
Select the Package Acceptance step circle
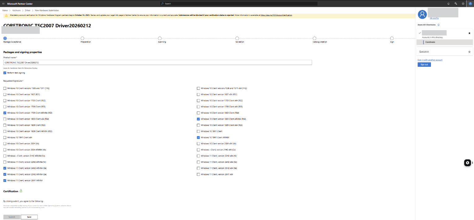[5, 38]
